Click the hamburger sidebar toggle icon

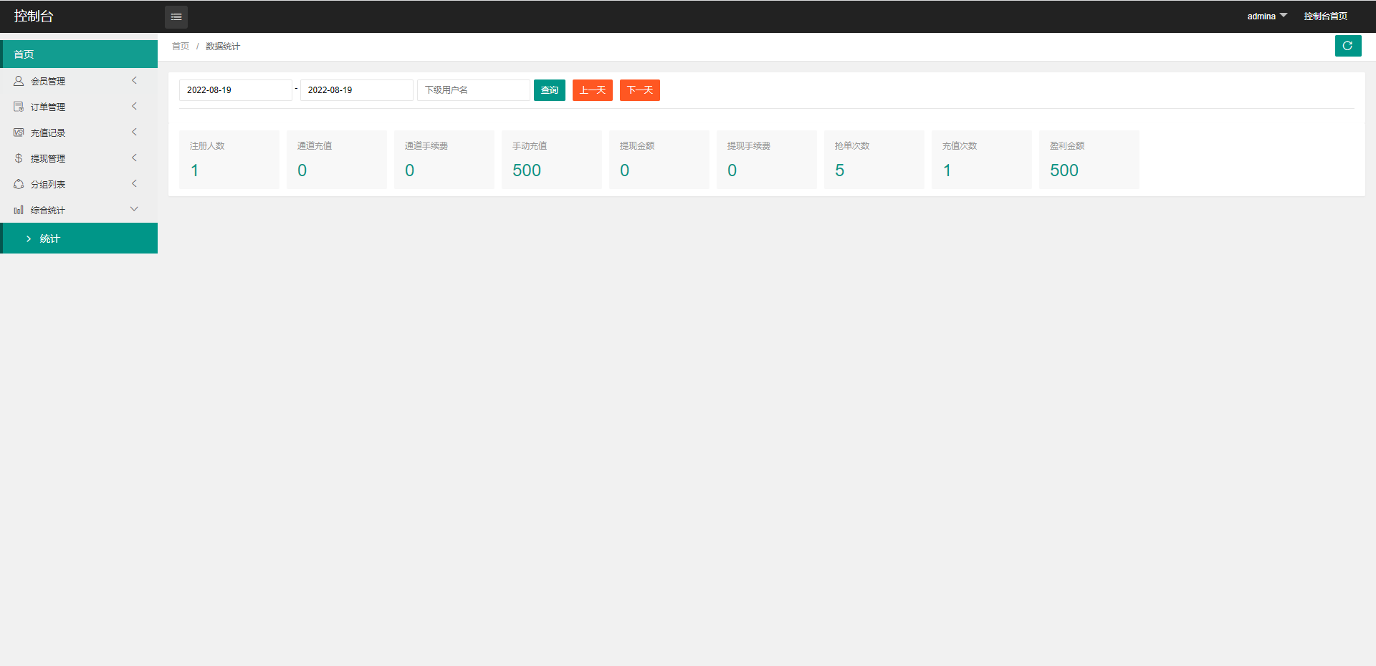[176, 16]
